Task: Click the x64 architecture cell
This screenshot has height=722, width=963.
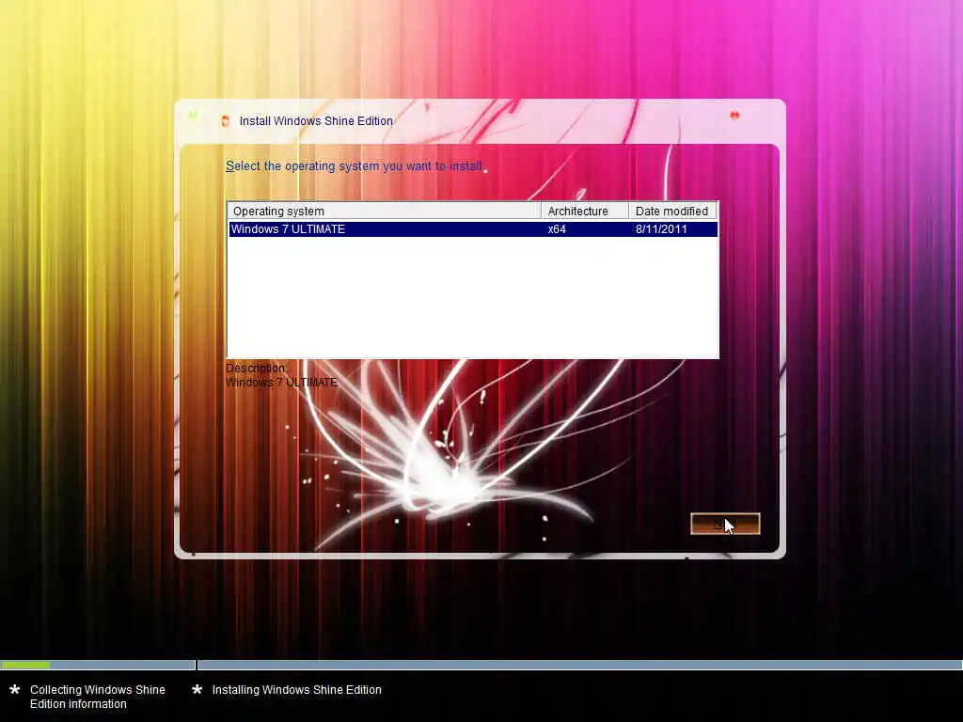Action: (557, 229)
